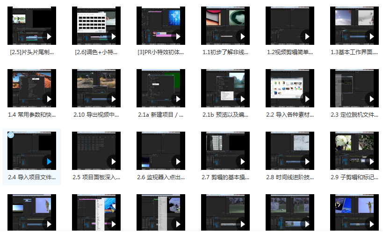The image size is (383, 232).
Task: Play the 1.1初步了解非线 video
Action: click(242, 36)
